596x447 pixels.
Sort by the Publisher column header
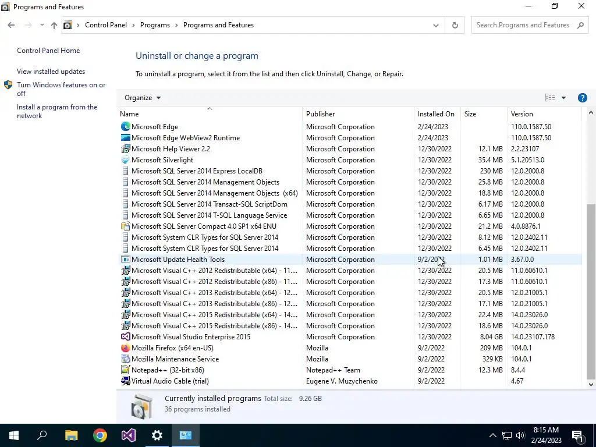358,113
